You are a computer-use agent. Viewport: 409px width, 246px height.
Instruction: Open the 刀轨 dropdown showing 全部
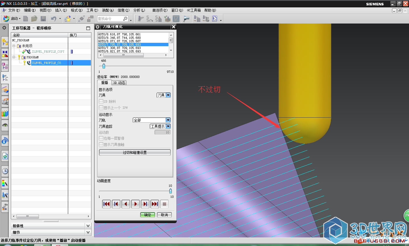tap(152, 120)
